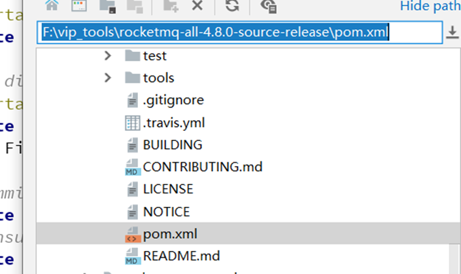Toggle show hidden files icon
The width and height of the screenshot is (461, 274).
[x=269, y=5]
